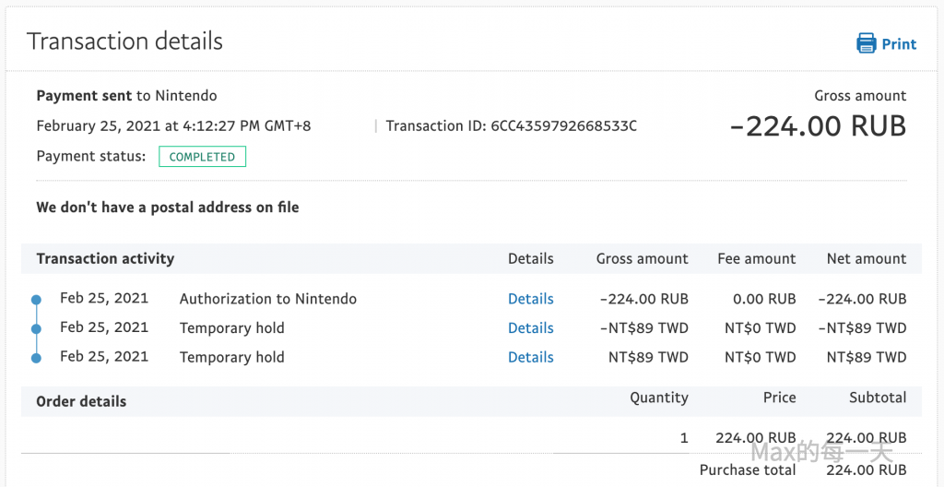The width and height of the screenshot is (944, 487).
Task: Click the Print link text
Action: tap(899, 43)
